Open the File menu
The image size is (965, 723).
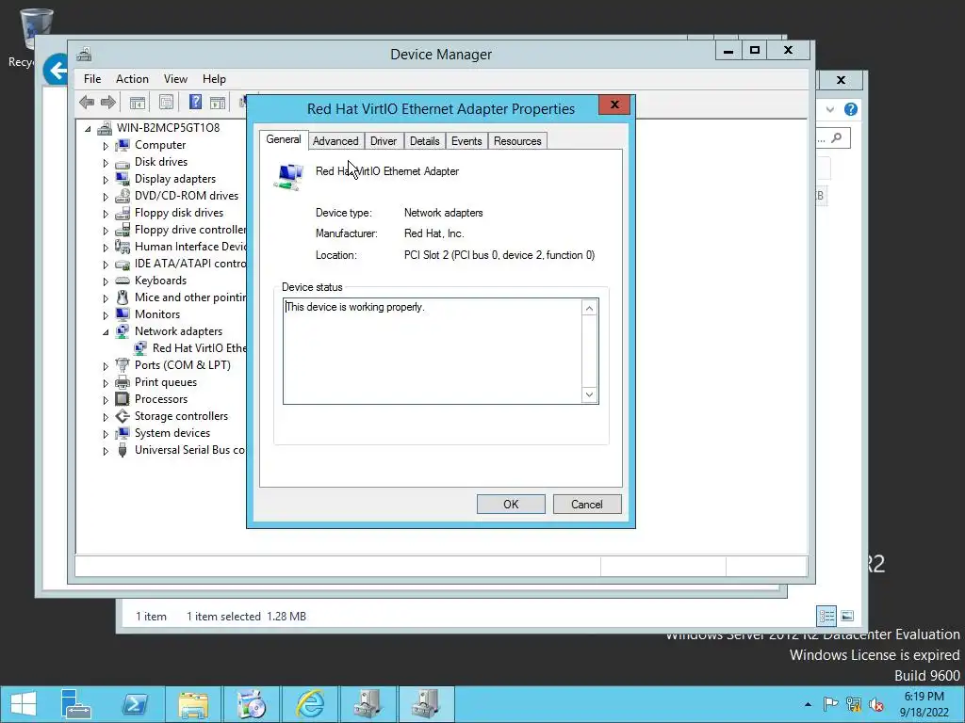coord(92,79)
